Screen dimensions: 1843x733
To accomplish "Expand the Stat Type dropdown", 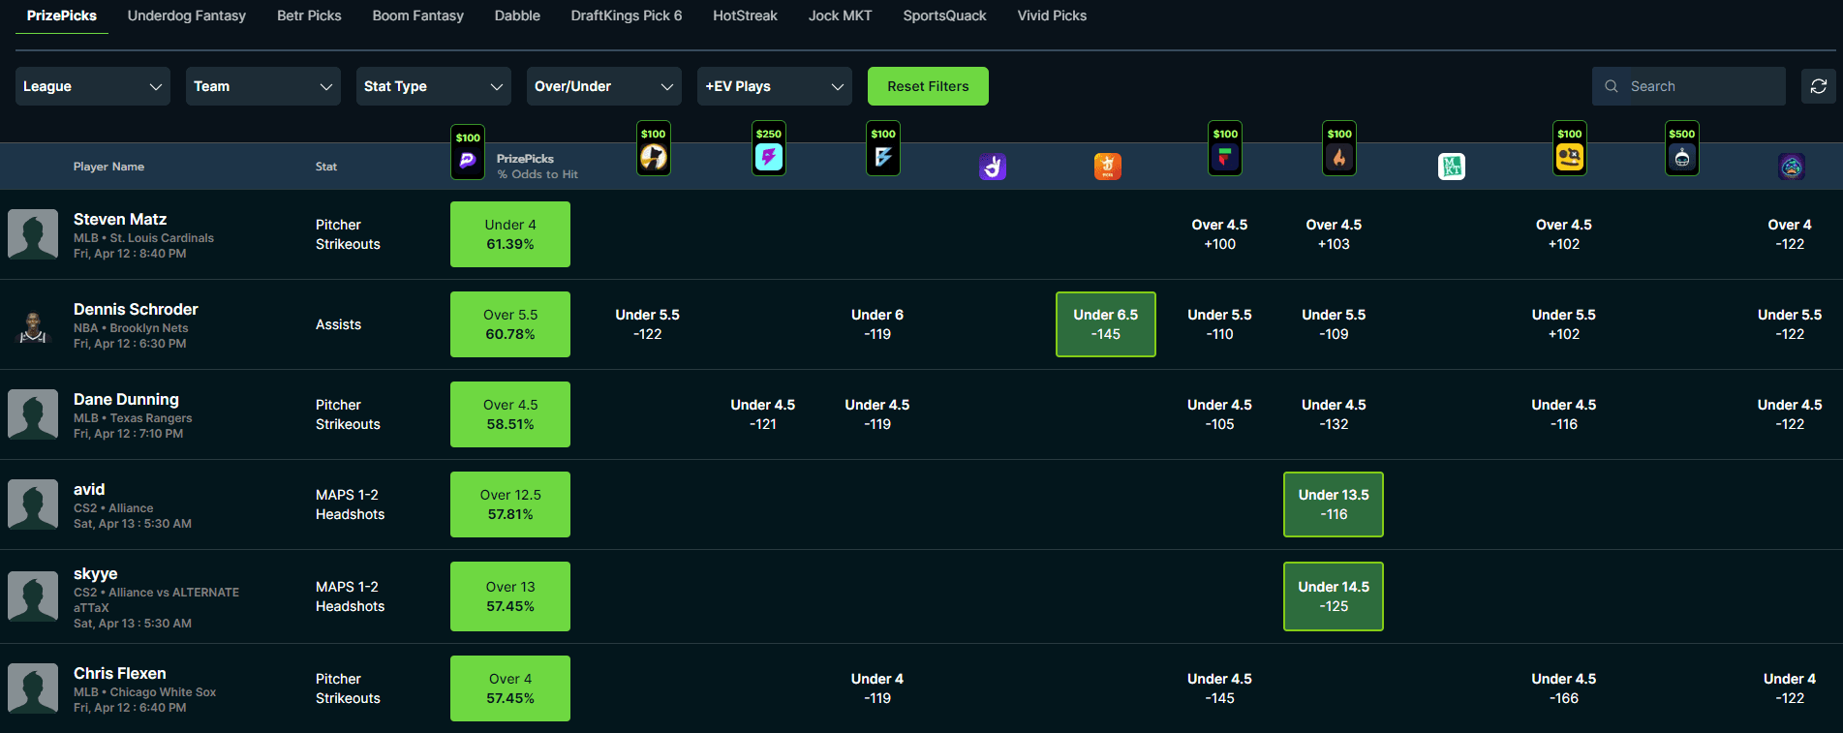I will (x=433, y=86).
